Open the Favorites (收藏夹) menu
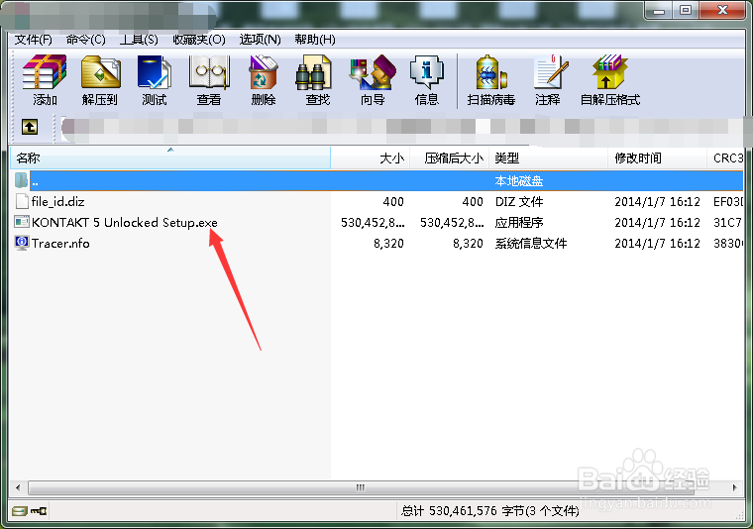The width and height of the screenshot is (753, 529). point(199,40)
